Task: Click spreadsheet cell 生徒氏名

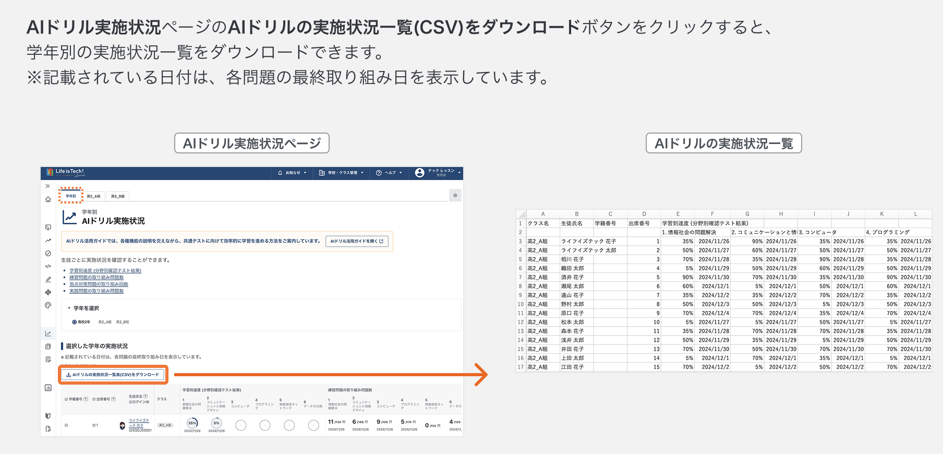Action: (x=576, y=223)
